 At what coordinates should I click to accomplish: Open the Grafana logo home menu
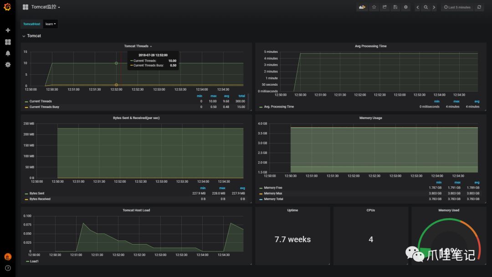pos(7,7)
